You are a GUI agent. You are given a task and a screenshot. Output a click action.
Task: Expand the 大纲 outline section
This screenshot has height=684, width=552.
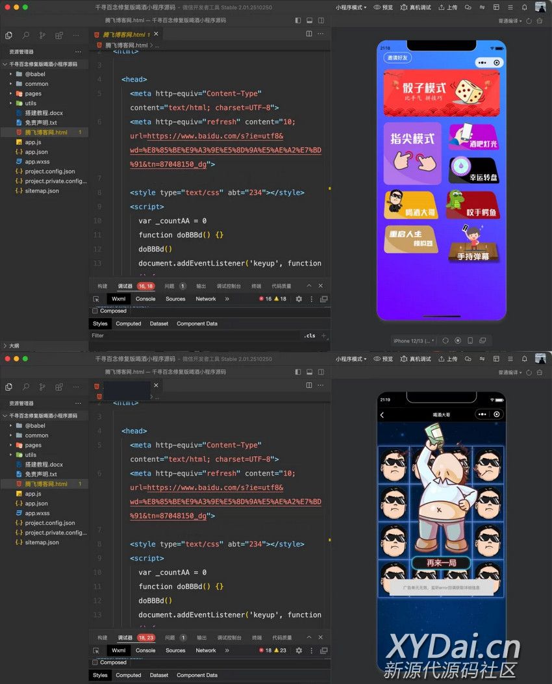pyautogui.click(x=14, y=346)
